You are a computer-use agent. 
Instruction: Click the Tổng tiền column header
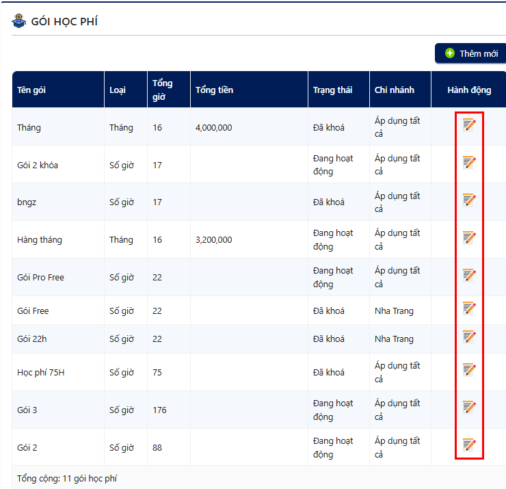(214, 90)
